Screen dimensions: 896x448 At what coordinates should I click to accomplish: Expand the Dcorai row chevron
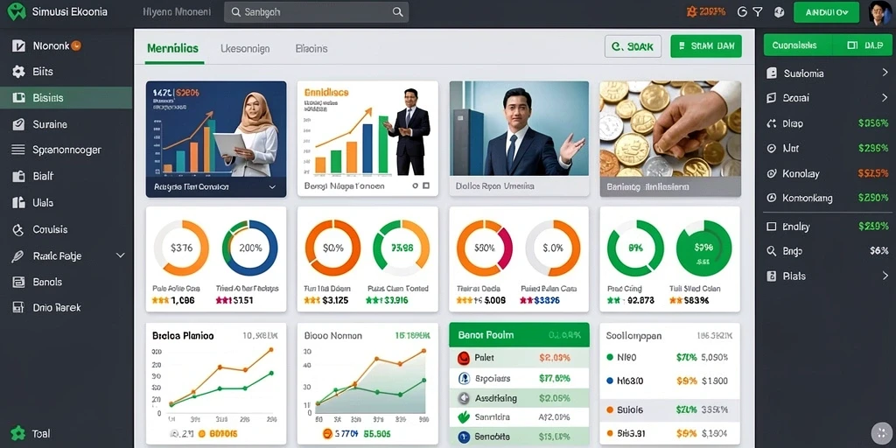coord(885,98)
